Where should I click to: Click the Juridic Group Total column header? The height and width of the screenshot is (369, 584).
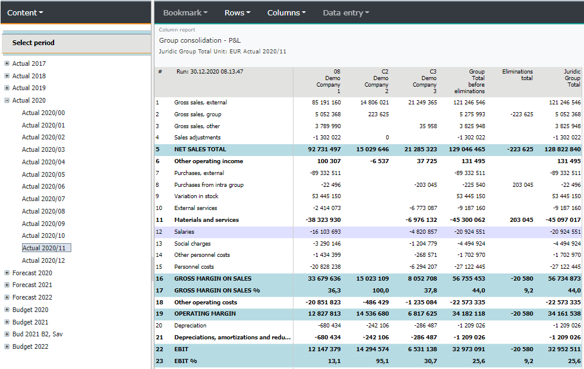click(572, 78)
